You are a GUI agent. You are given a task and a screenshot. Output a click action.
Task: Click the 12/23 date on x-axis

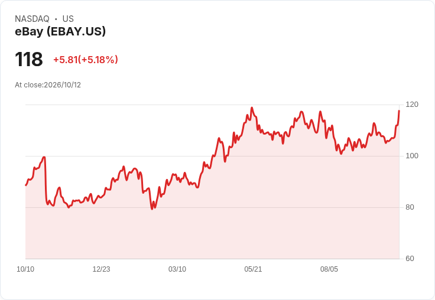click(x=101, y=269)
